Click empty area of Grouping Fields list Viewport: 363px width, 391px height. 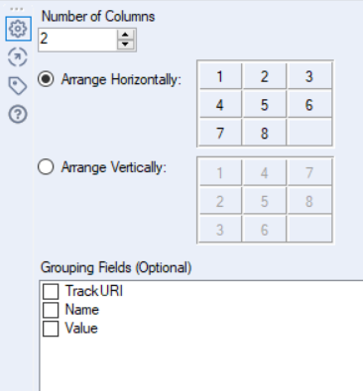click(201, 363)
